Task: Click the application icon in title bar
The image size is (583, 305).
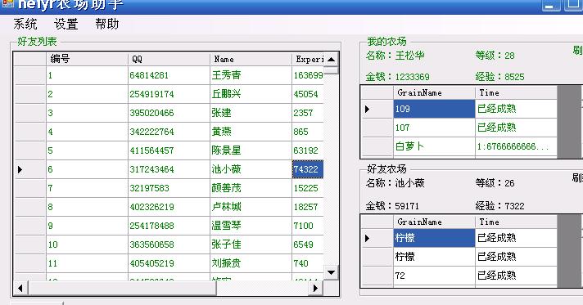Action: pyautogui.click(x=7, y=3)
